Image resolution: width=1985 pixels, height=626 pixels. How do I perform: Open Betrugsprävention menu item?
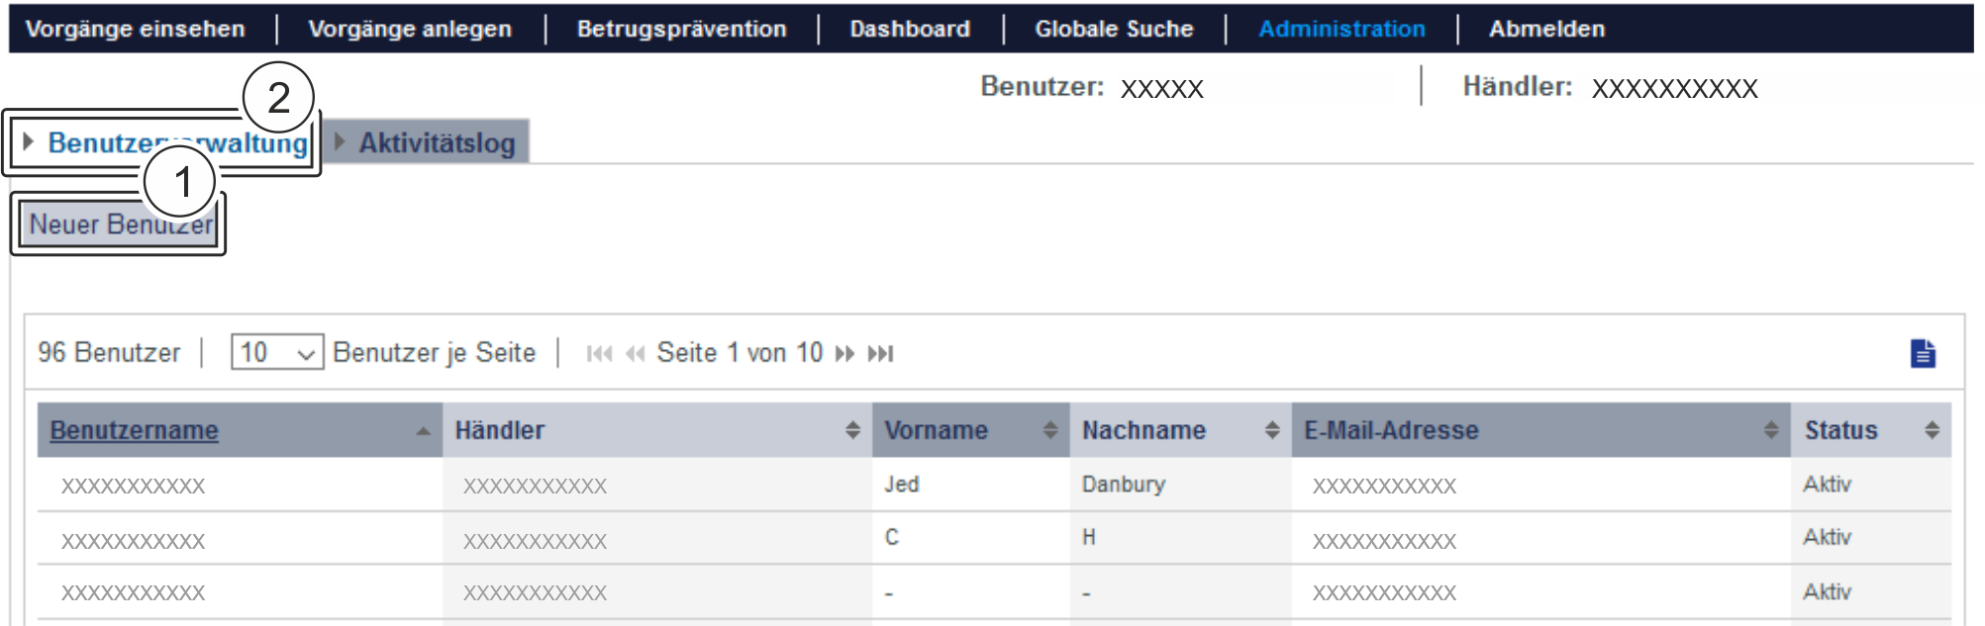[x=681, y=29]
